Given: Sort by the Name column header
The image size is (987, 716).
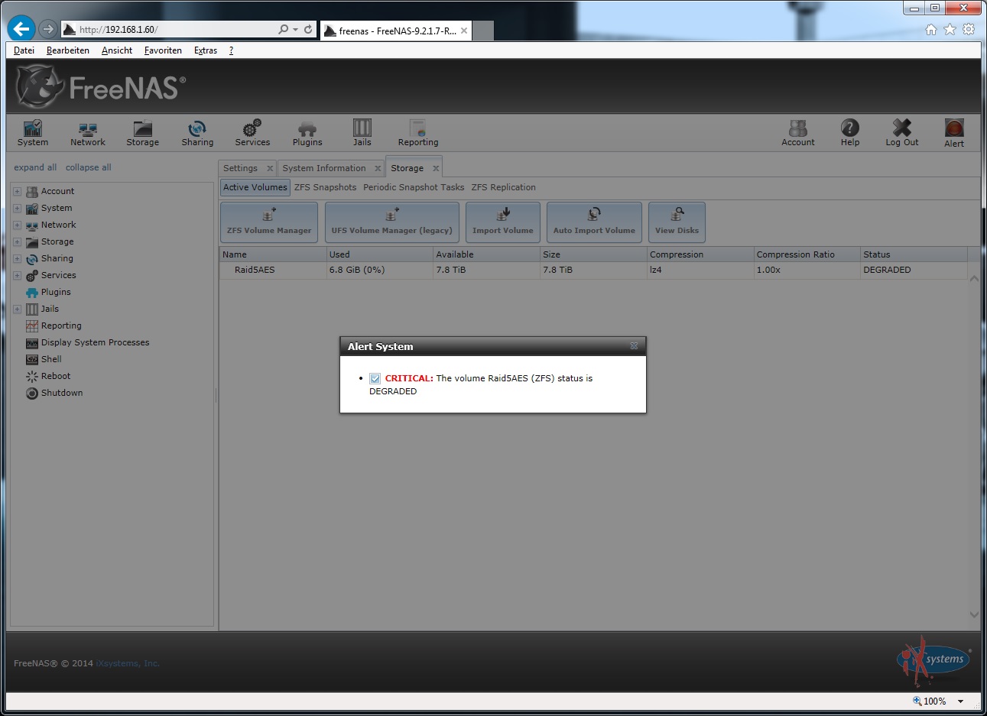Looking at the screenshot, I should pyautogui.click(x=273, y=254).
